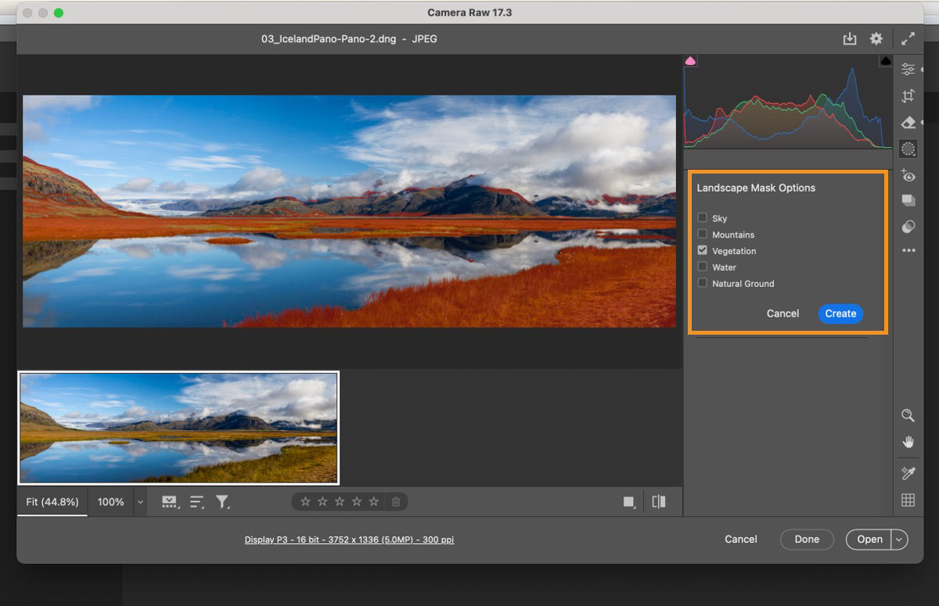Select the Remove tool
Screen dimensions: 939x606
pyautogui.click(x=908, y=123)
